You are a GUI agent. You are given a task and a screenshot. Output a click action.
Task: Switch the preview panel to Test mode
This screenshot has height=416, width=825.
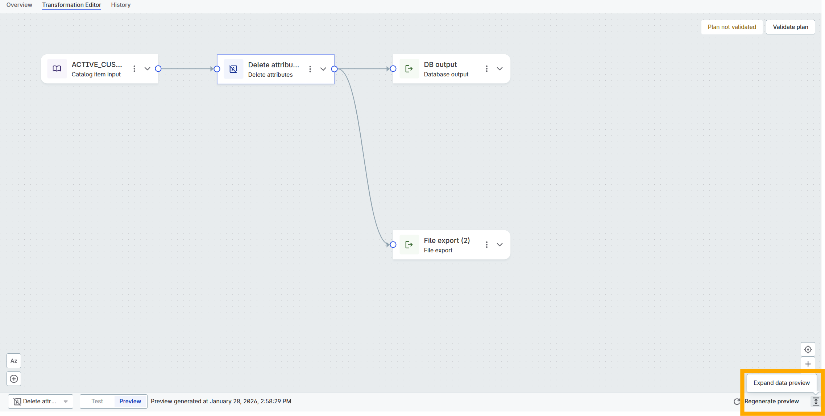[x=97, y=401]
